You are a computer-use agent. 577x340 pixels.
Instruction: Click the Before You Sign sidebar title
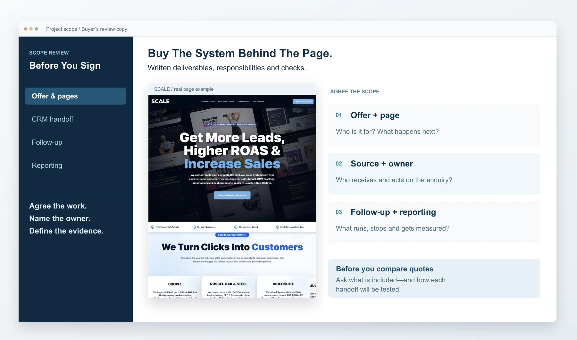[x=65, y=65]
